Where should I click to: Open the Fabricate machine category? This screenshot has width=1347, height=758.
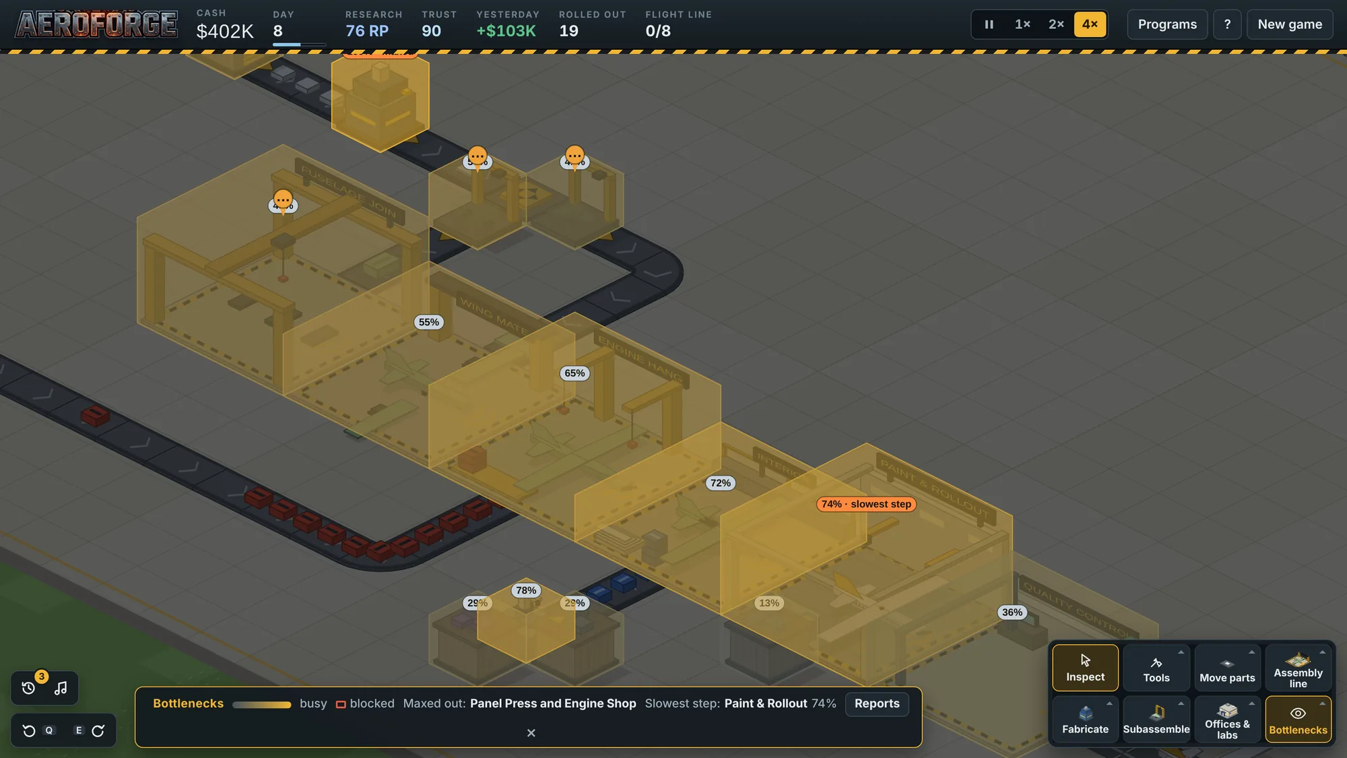point(1085,720)
